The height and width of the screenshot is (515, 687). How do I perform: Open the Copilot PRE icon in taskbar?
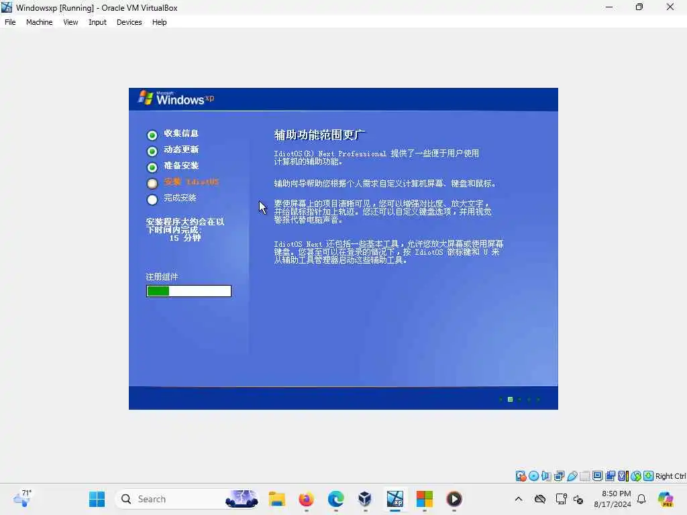coord(666,499)
